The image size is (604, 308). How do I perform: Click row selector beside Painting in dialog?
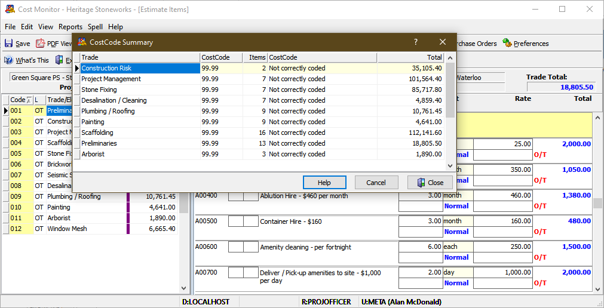tap(76, 122)
